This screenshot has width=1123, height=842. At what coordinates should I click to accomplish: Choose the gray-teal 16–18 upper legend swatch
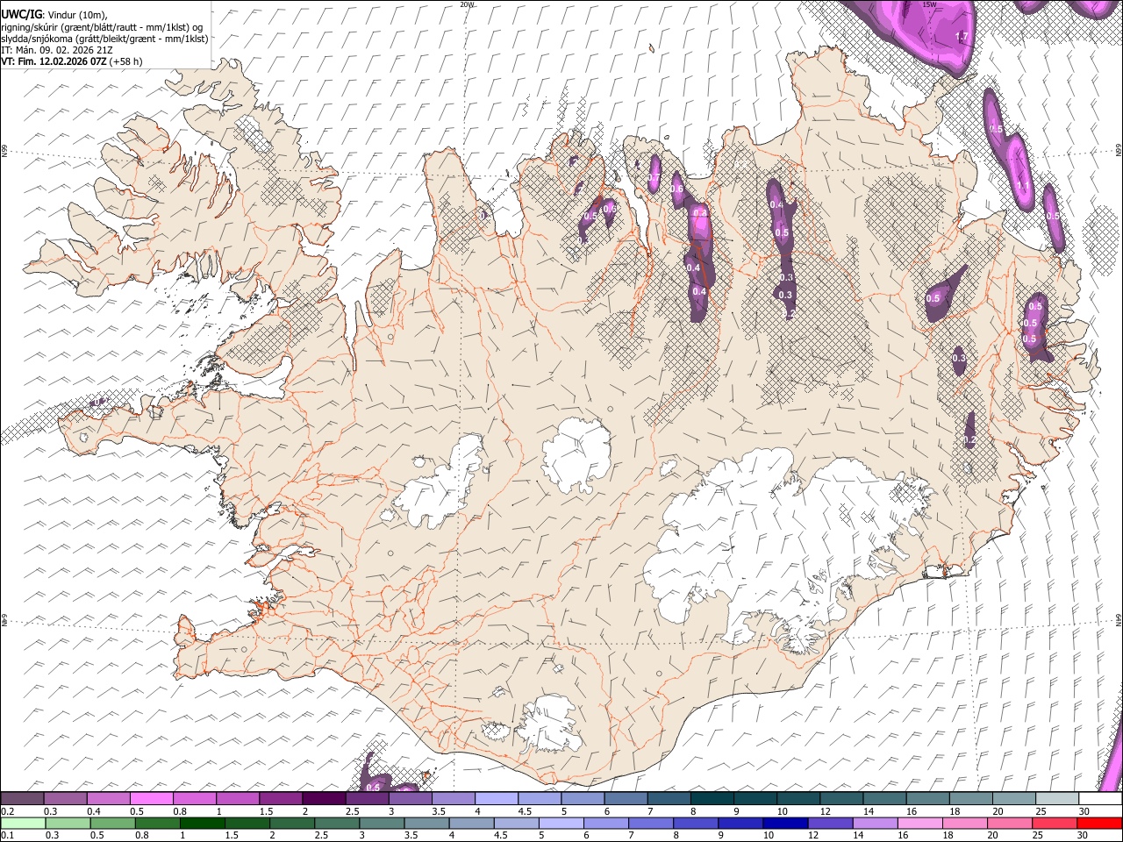tap(927, 799)
